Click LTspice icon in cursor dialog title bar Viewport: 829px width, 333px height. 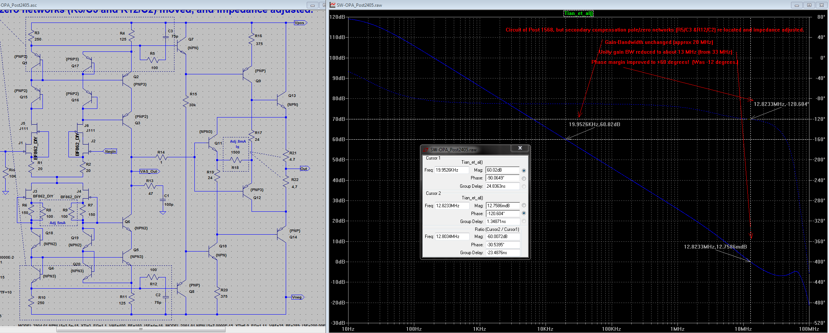coord(426,149)
